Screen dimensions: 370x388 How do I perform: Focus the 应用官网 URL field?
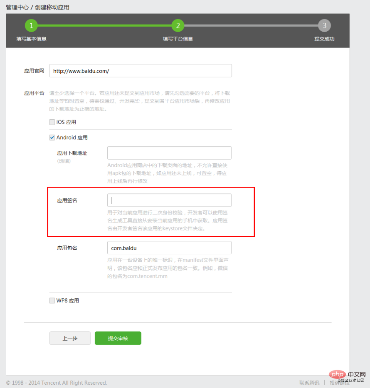click(x=141, y=70)
